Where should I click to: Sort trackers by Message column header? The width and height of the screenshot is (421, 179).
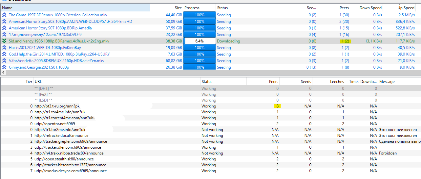[x=399, y=82]
